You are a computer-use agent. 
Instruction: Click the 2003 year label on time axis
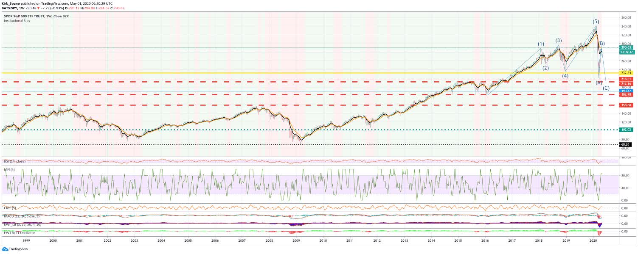(134, 240)
